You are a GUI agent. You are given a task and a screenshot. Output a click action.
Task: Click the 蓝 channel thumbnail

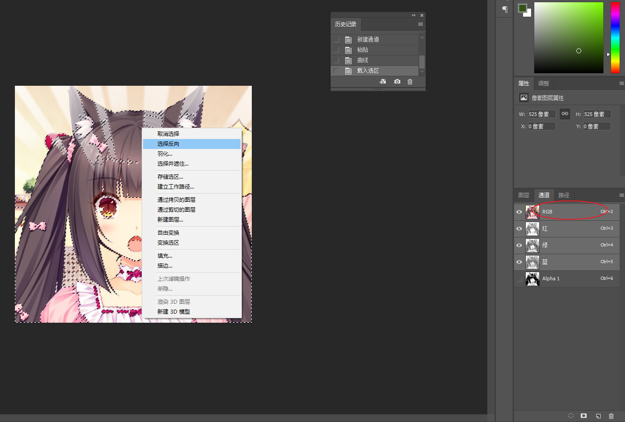pyautogui.click(x=532, y=262)
